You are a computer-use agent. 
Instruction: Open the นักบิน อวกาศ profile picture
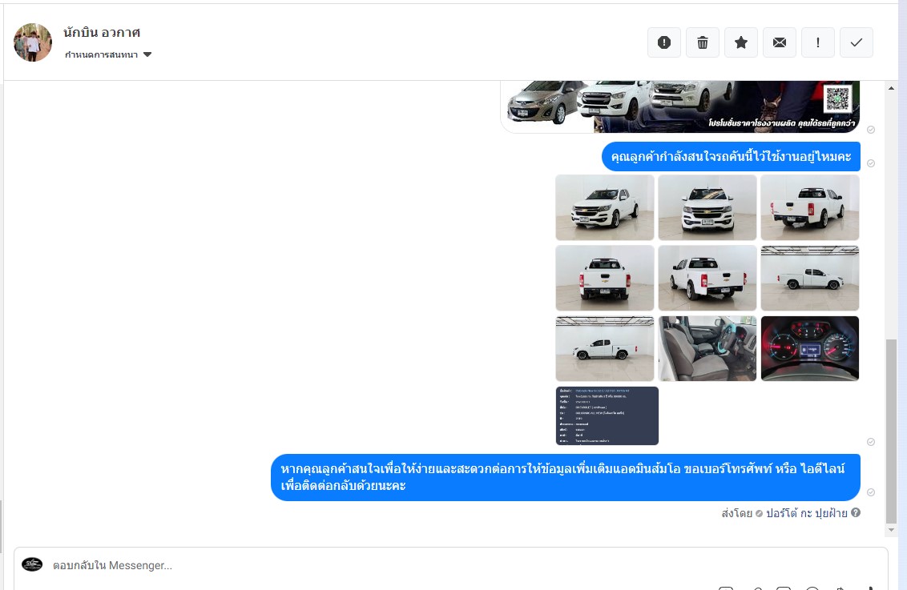click(x=33, y=42)
